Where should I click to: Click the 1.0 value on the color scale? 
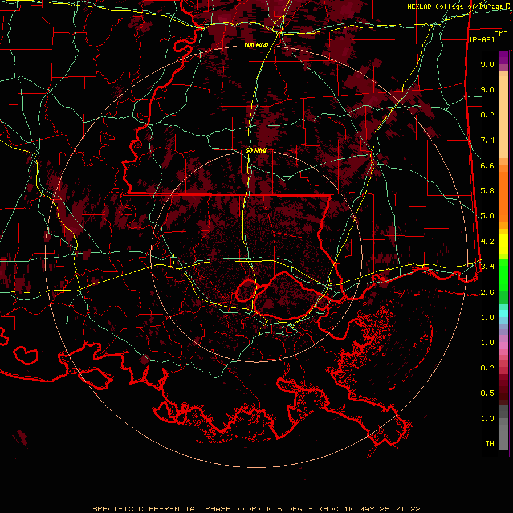tap(487, 343)
